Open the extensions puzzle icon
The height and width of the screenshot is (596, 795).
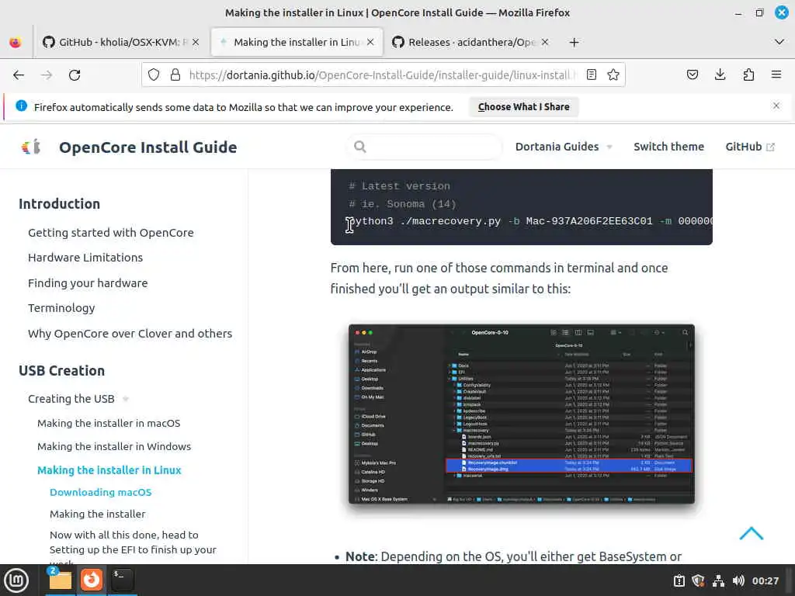click(x=748, y=75)
